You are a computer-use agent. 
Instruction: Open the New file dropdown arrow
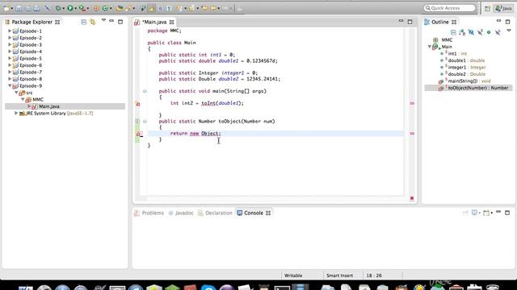[x=12, y=9]
